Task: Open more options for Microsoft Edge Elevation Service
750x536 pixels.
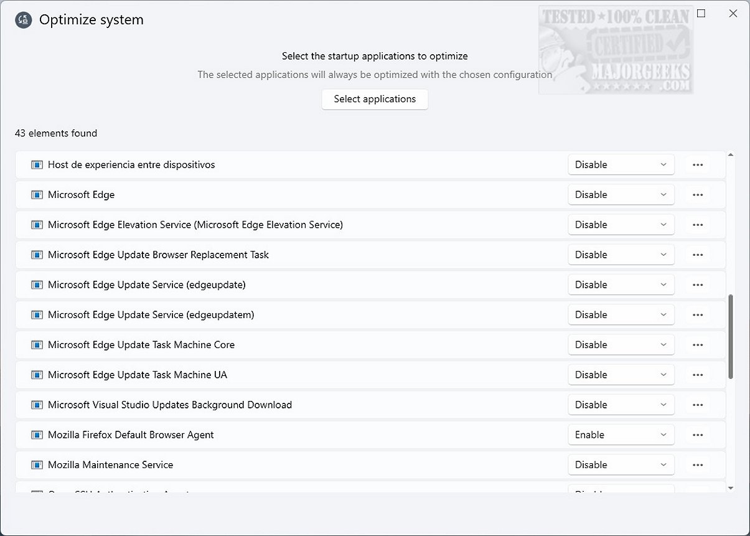Action: tap(697, 225)
